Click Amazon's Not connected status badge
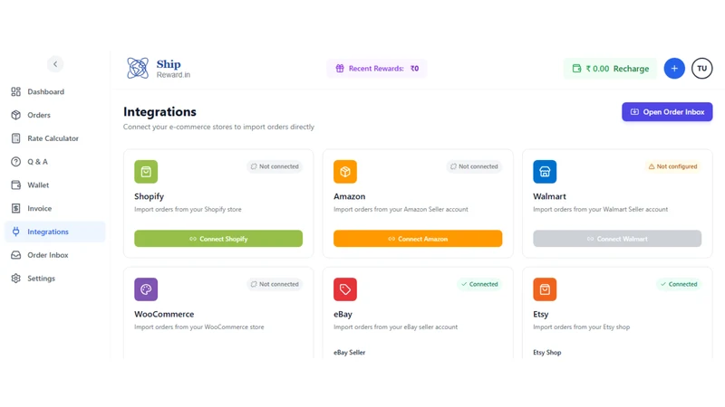The height and width of the screenshot is (407, 725). coord(474,166)
